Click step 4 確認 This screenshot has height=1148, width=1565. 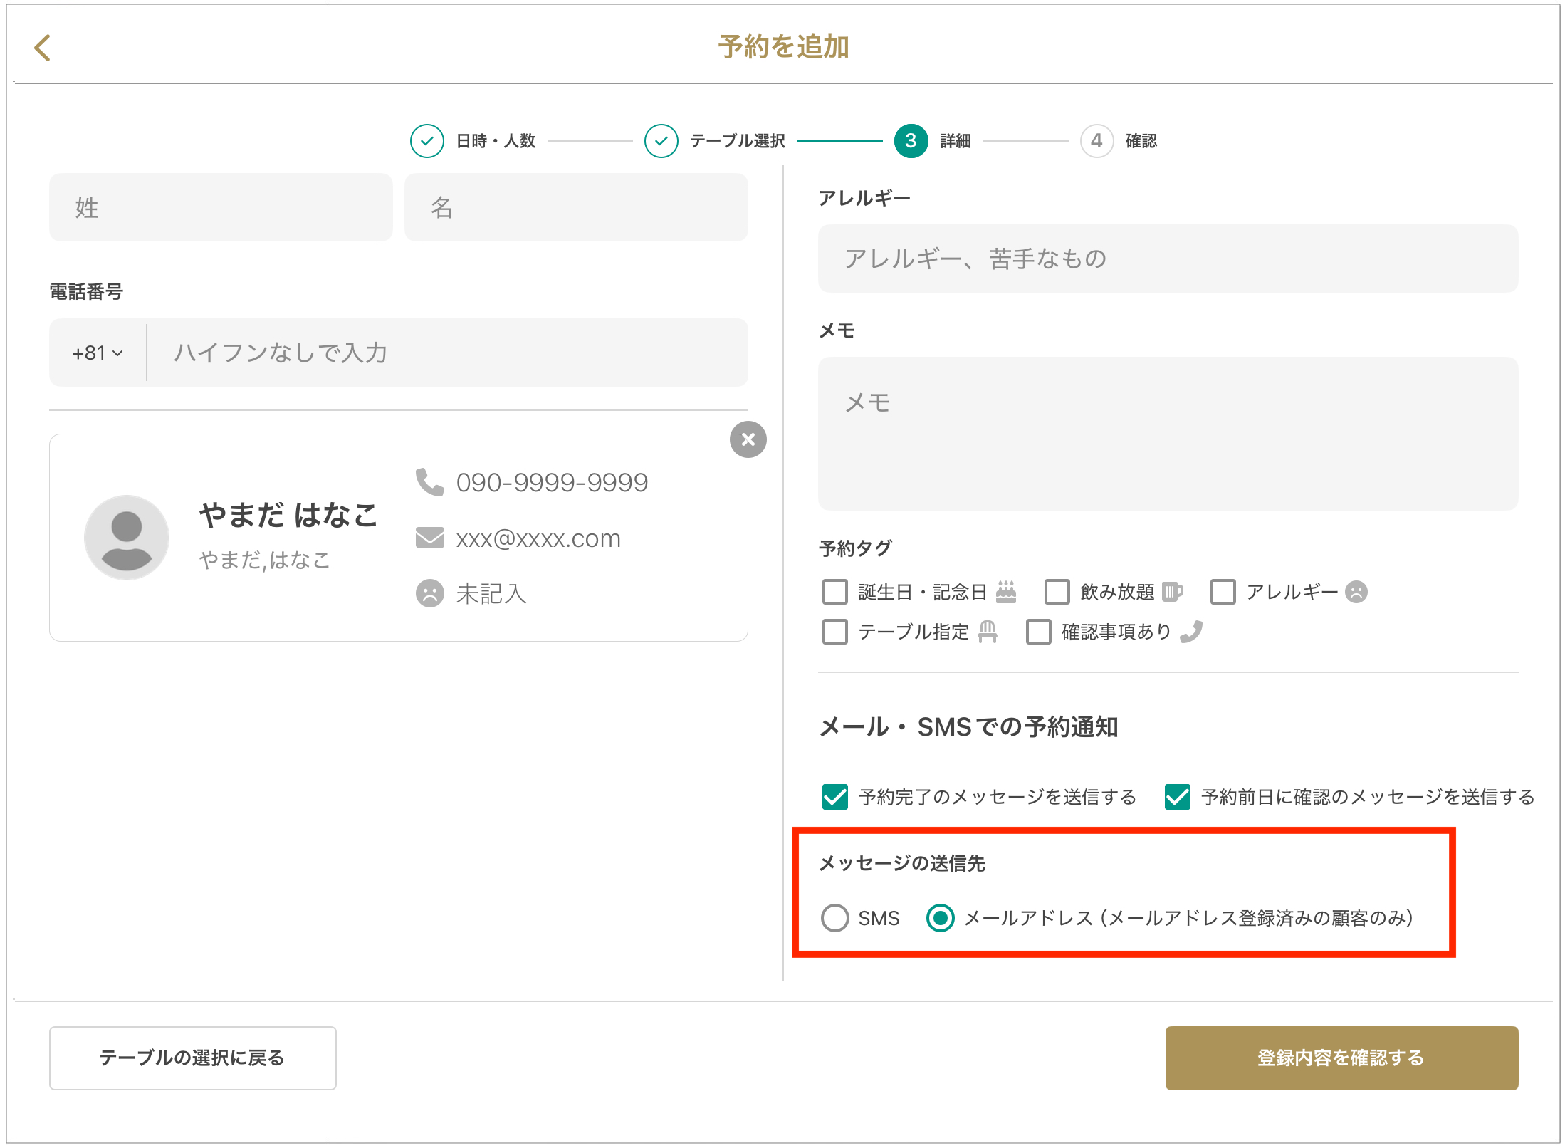tap(1097, 141)
